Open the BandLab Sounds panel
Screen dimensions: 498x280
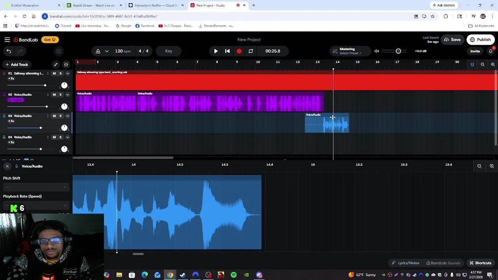click(443, 263)
